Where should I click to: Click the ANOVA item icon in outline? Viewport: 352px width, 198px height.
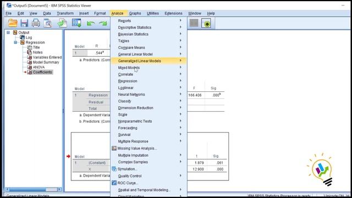coord(29,67)
